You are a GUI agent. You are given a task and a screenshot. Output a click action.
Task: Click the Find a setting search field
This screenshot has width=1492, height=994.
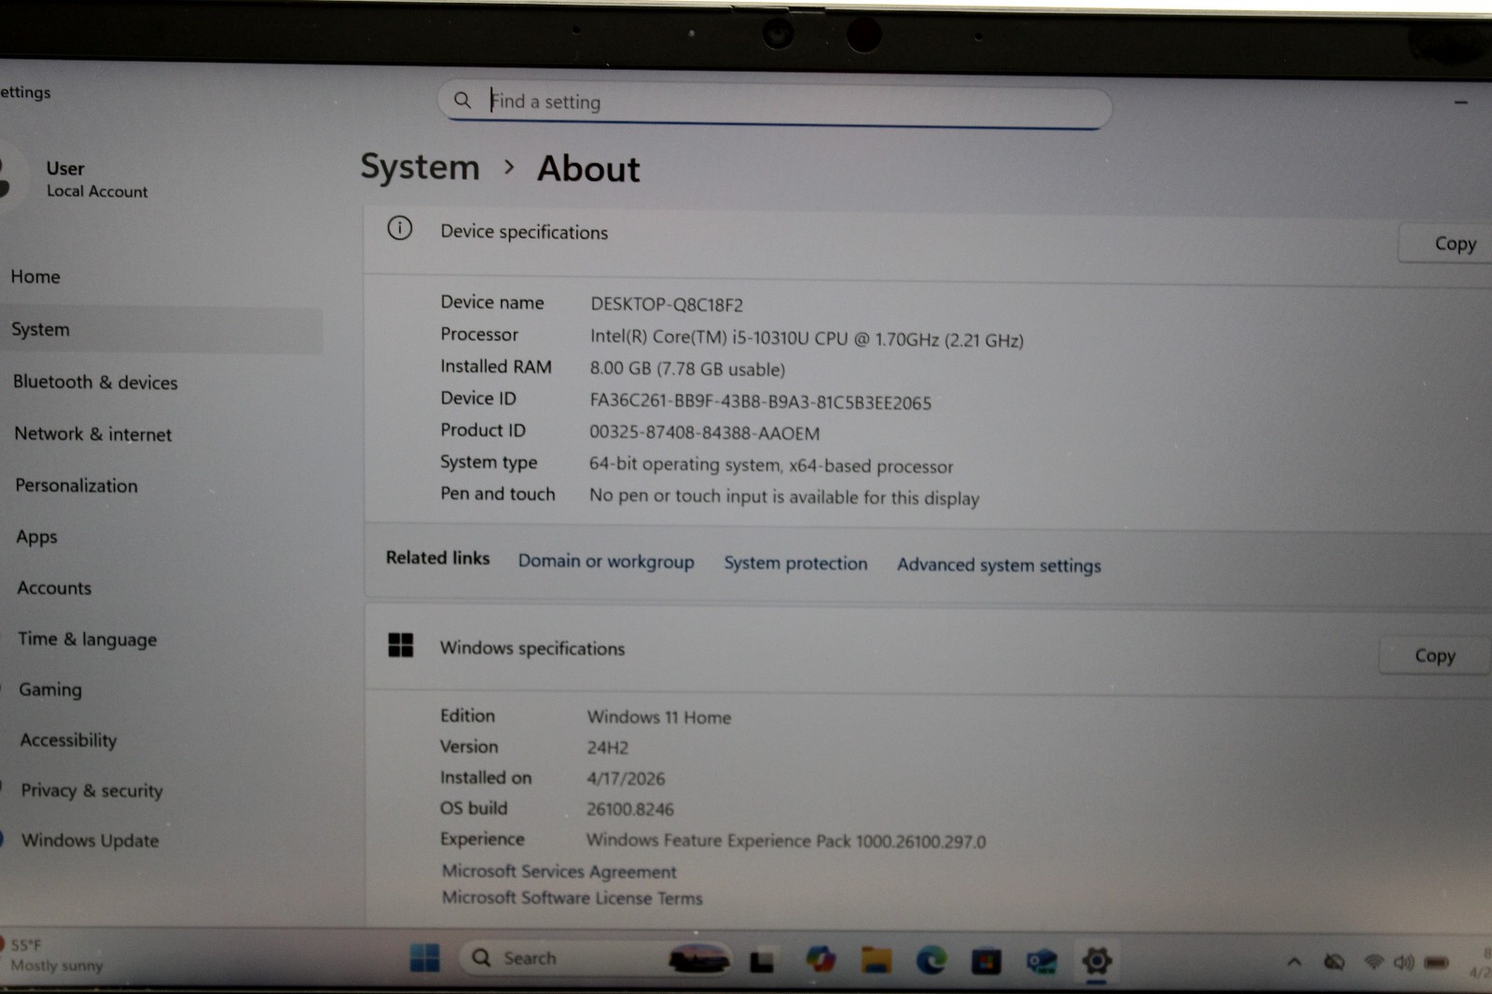774,103
